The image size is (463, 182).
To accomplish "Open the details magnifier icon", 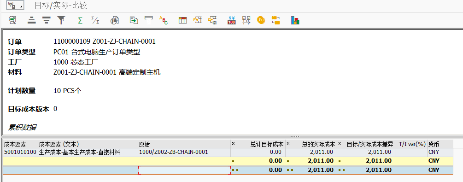I will click(12, 20).
